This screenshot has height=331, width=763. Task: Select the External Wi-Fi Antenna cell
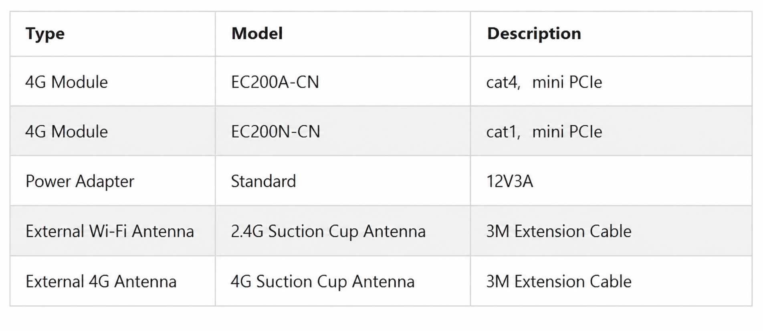[x=110, y=231]
